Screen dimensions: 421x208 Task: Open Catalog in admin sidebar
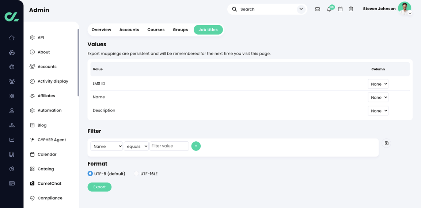46,169
